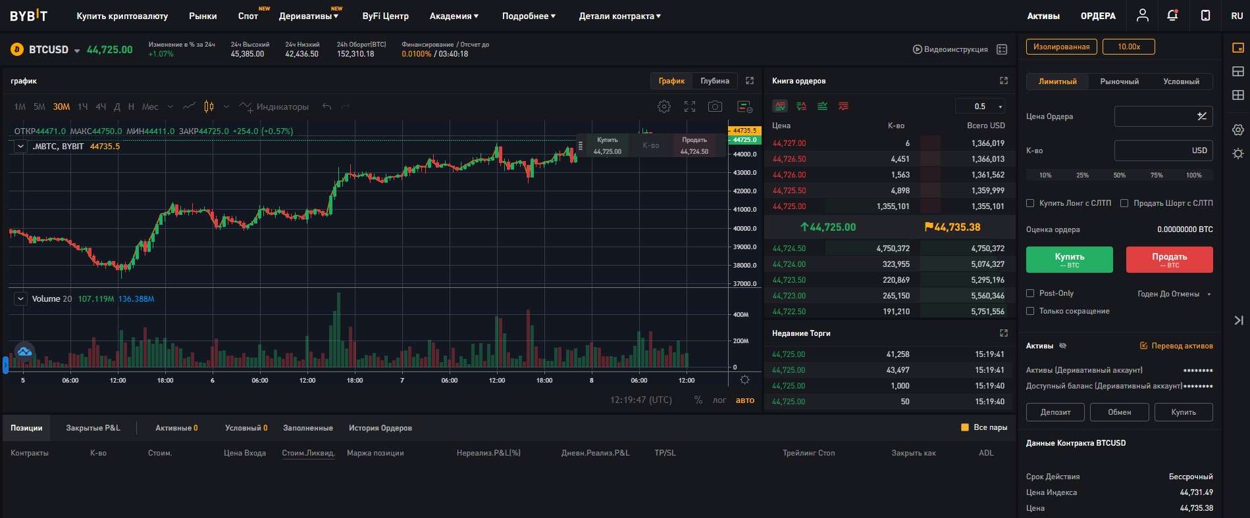The width and height of the screenshot is (1250, 518).
Task: Show asks only in order book
Action: click(x=843, y=106)
